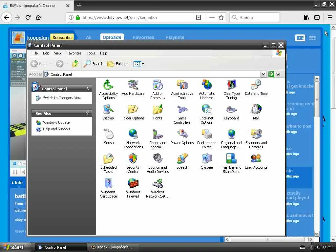Open Phone and Modem options
The image size is (336, 252).
(158, 139)
